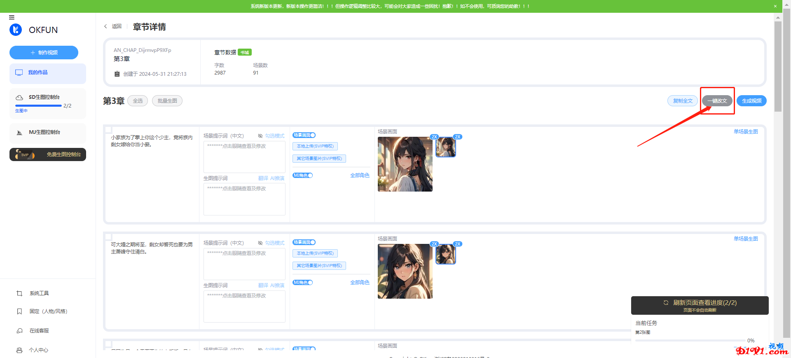Viewport: 791px width, 358px height.
Task: Toggle 场景画面 switch in second scene
Action: click(304, 242)
